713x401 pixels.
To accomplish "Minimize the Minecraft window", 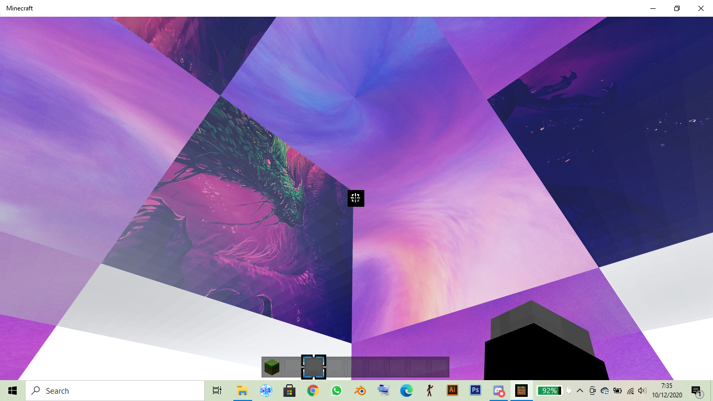I will pos(653,8).
